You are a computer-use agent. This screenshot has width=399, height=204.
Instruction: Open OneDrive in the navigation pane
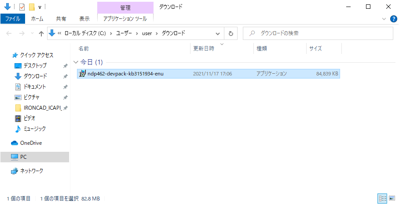(31, 143)
